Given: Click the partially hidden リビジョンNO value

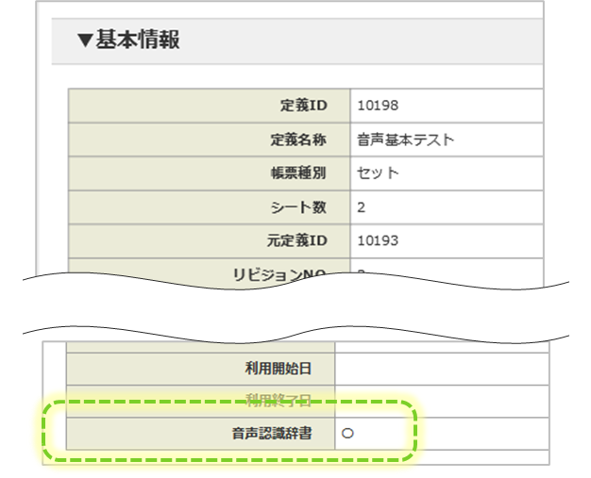Looking at the screenshot, I should click(x=362, y=272).
